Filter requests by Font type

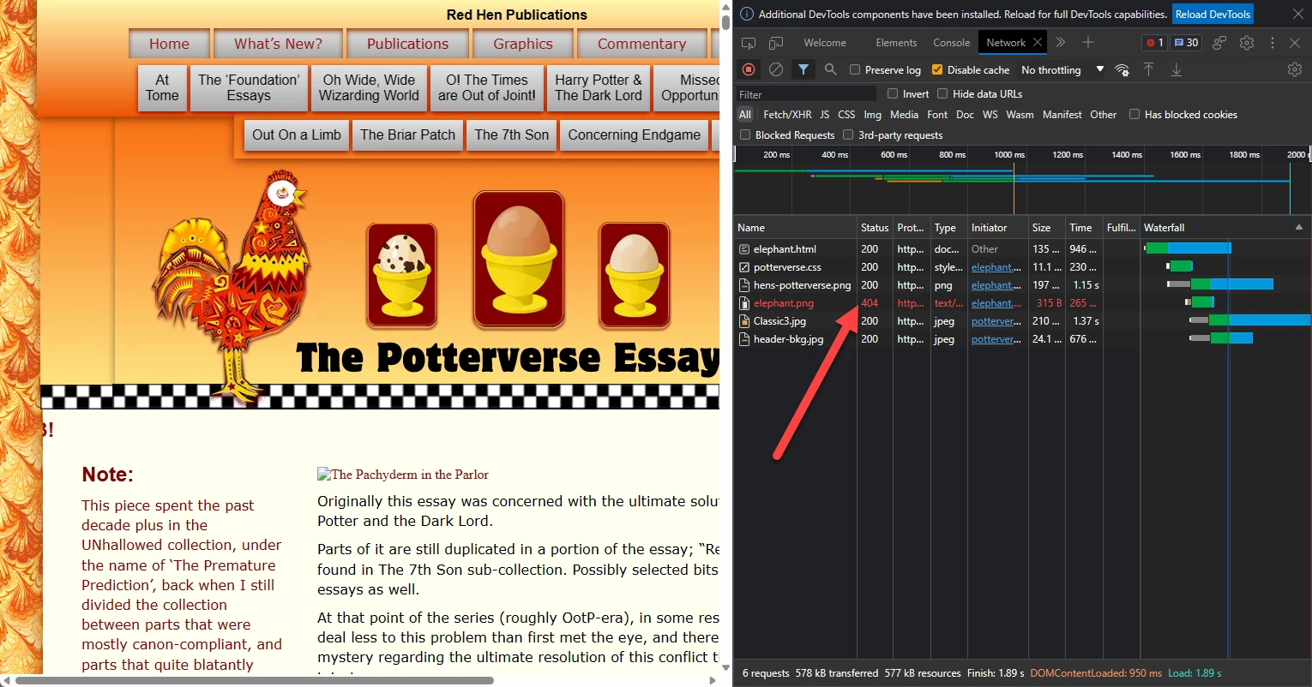click(x=937, y=114)
